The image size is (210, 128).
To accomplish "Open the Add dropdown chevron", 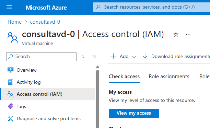I will 134,57.
